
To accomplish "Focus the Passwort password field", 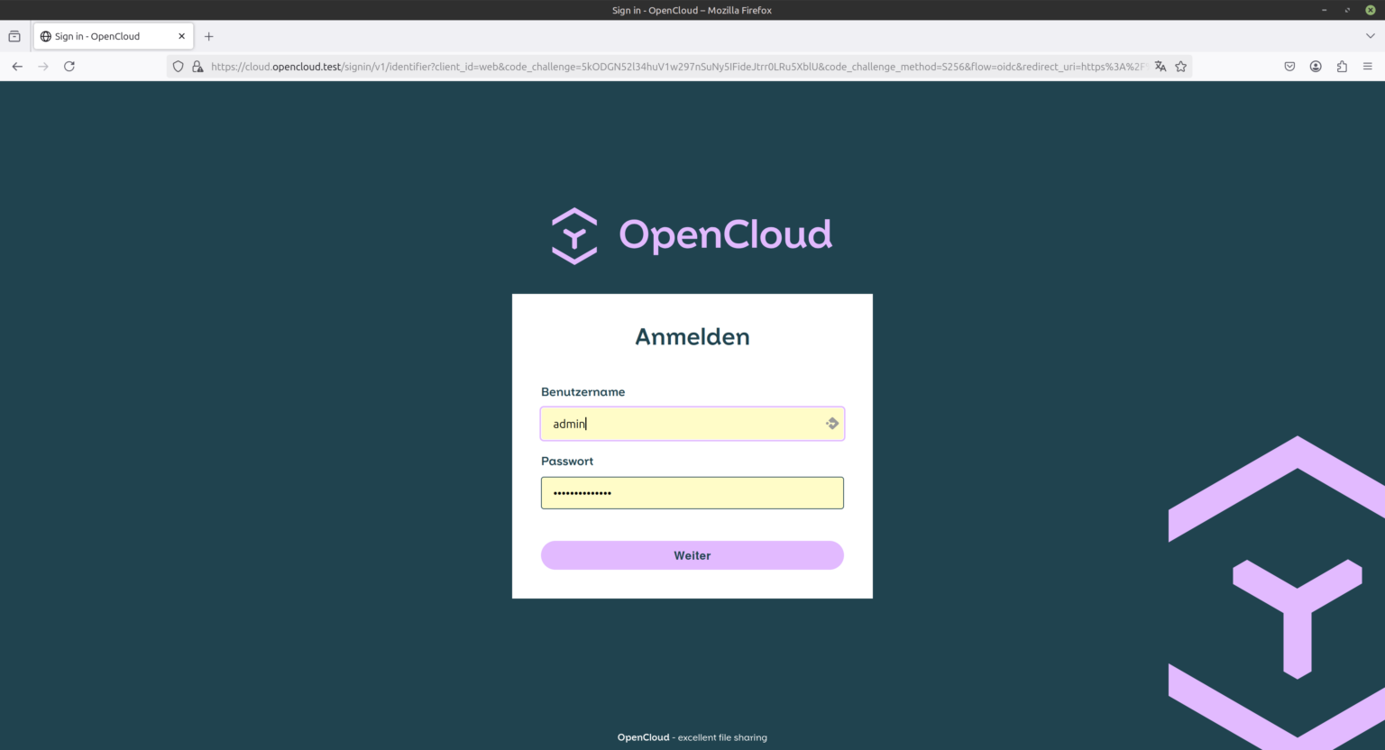I will click(x=692, y=492).
